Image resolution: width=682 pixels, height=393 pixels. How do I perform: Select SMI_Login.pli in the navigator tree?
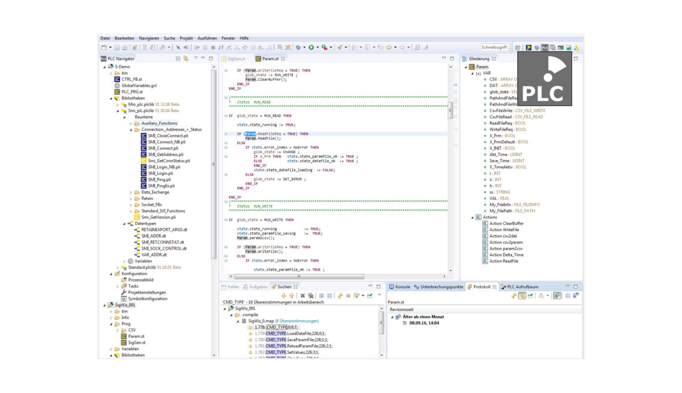point(160,173)
